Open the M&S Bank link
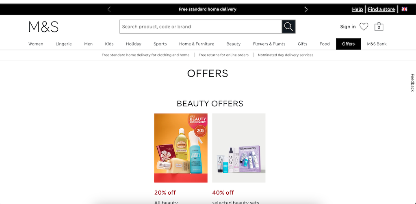416x204 pixels. tap(377, 44)
